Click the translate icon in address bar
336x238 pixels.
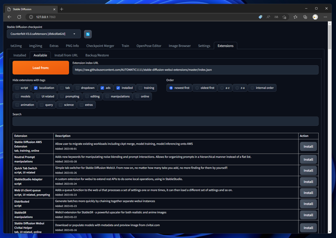click(276, 17)
